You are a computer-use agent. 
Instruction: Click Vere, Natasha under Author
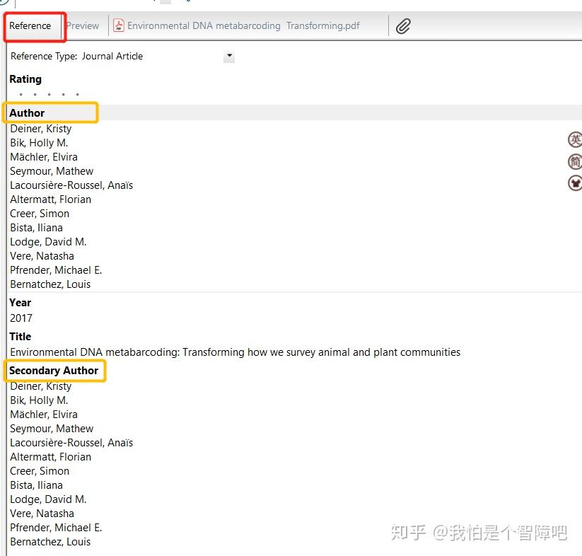tap(42, 256)
